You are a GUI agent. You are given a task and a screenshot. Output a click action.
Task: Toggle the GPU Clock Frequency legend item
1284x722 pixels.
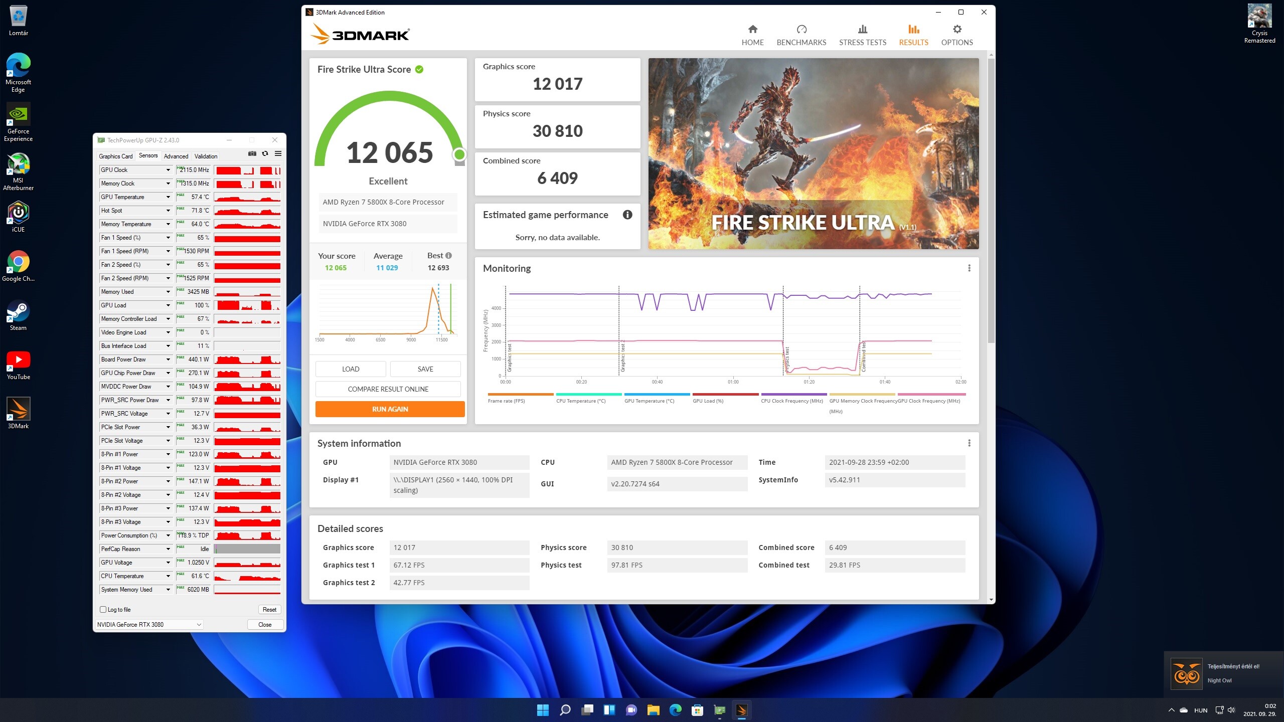[x=931, y=401]
